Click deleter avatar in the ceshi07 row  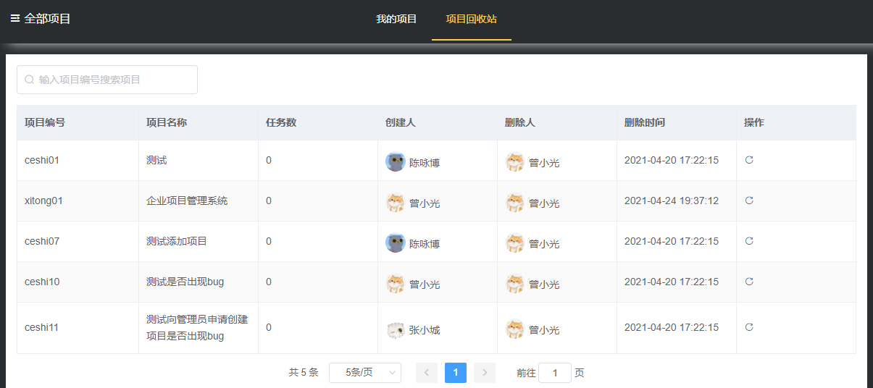(x=514, y=243)
